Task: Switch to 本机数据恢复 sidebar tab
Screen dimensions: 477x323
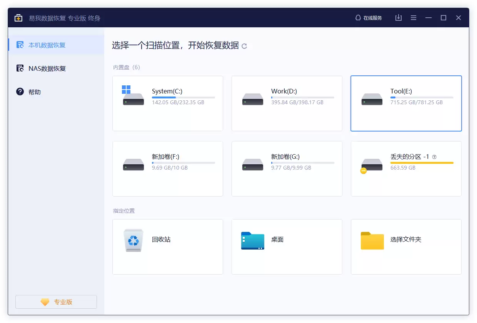Action: (47, 45)
